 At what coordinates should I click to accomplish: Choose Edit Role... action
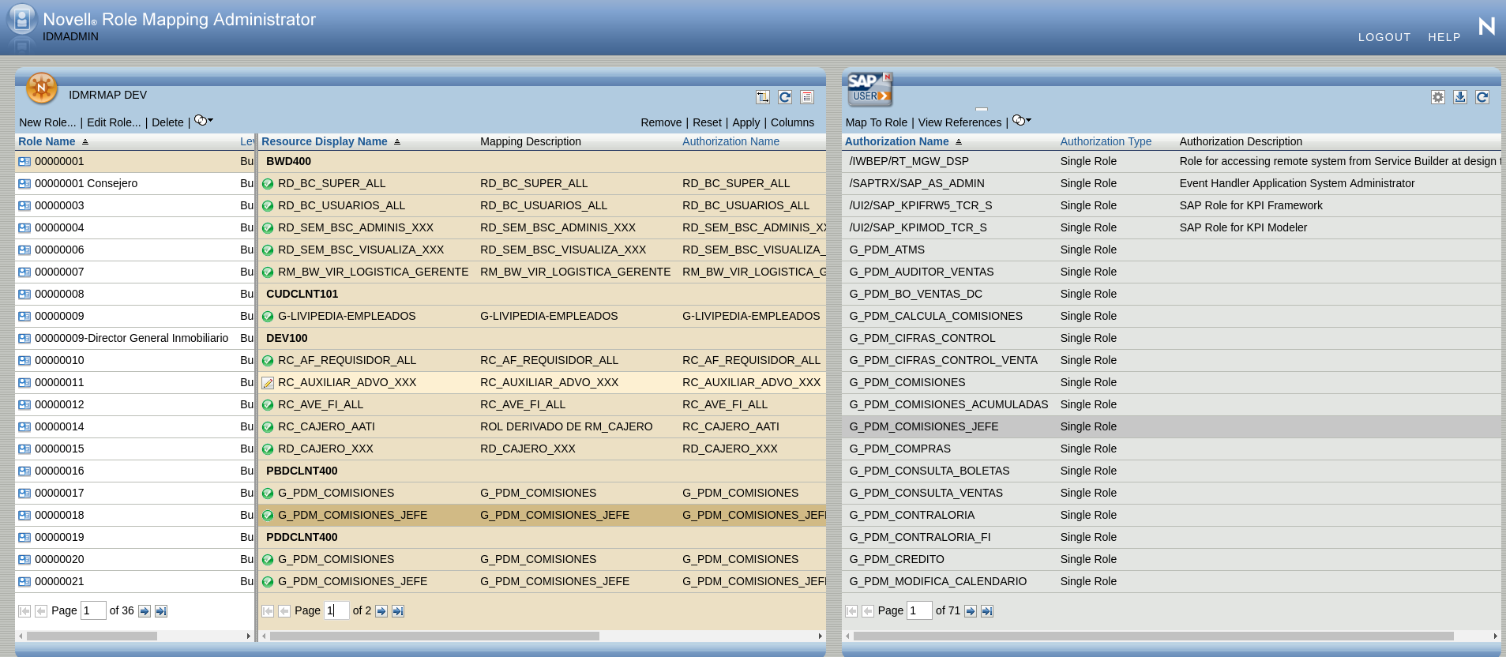114,122
